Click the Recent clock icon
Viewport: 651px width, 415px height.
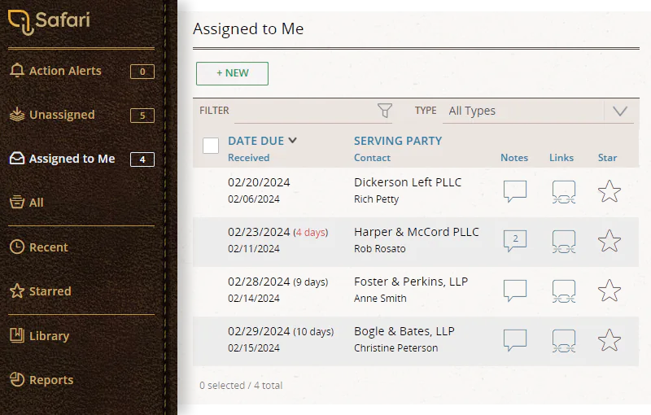(x=17, y=247)
